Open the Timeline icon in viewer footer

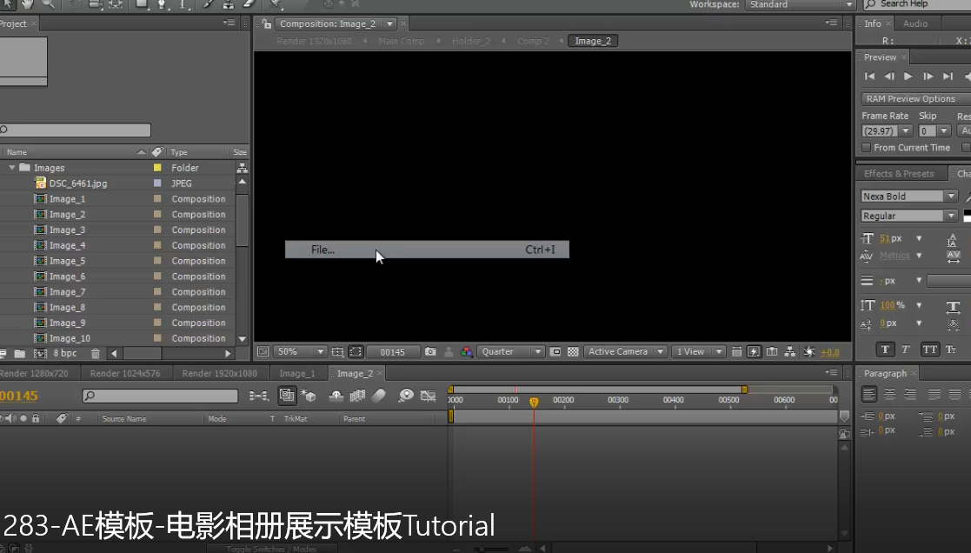tap(772, 352)
